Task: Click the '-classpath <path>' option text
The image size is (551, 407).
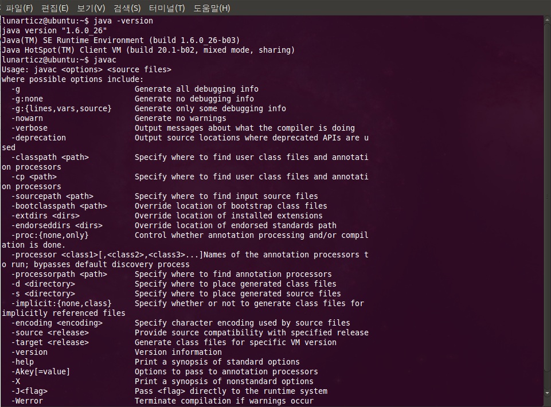Action: (x=50, y=157)
